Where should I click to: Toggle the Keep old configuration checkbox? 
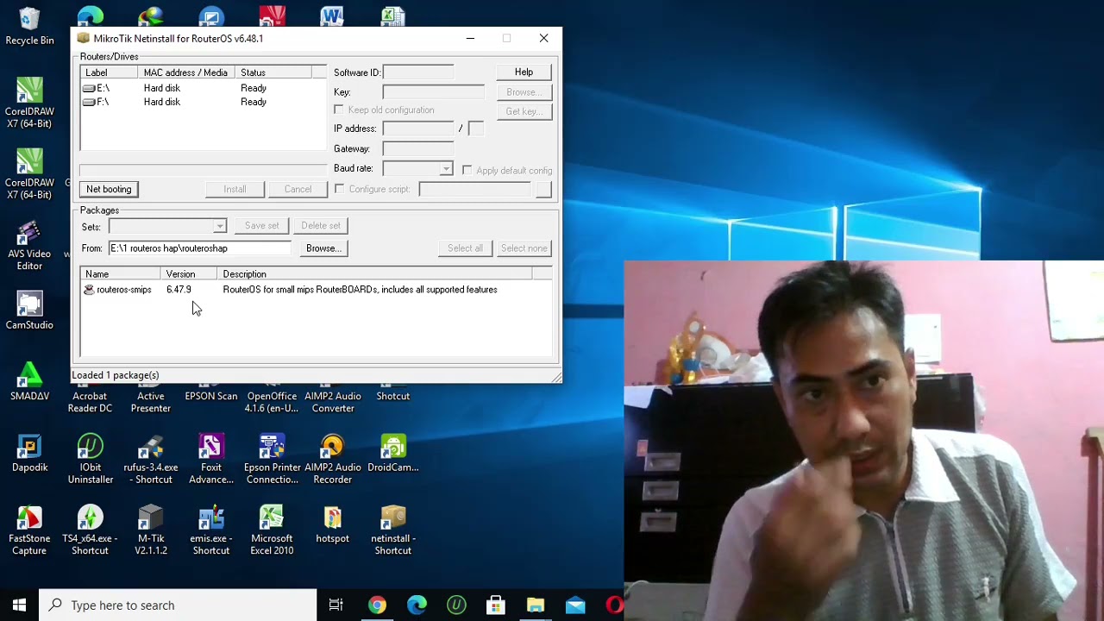(x=339, y=110)
